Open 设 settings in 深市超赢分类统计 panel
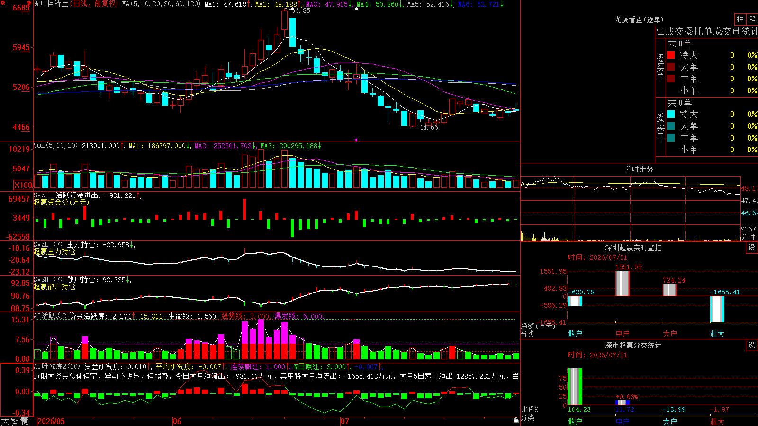Viewport: 758px width, 426px height. [x=752, y=345]
